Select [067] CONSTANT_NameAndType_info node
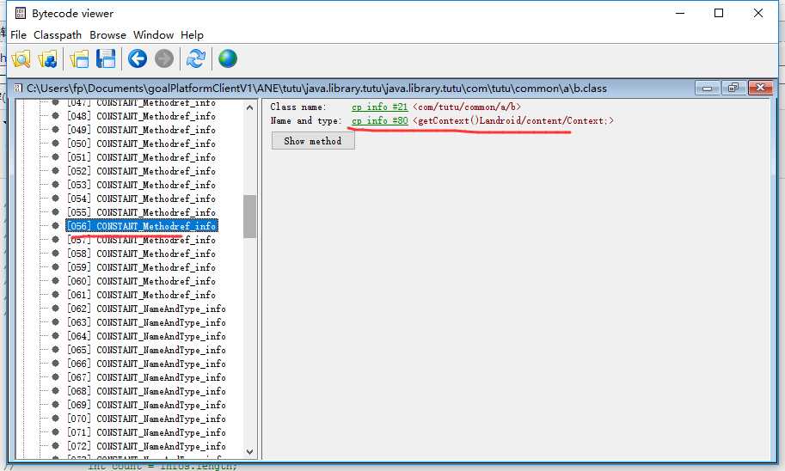Viewport: 785px width, 471px height. 146,377
